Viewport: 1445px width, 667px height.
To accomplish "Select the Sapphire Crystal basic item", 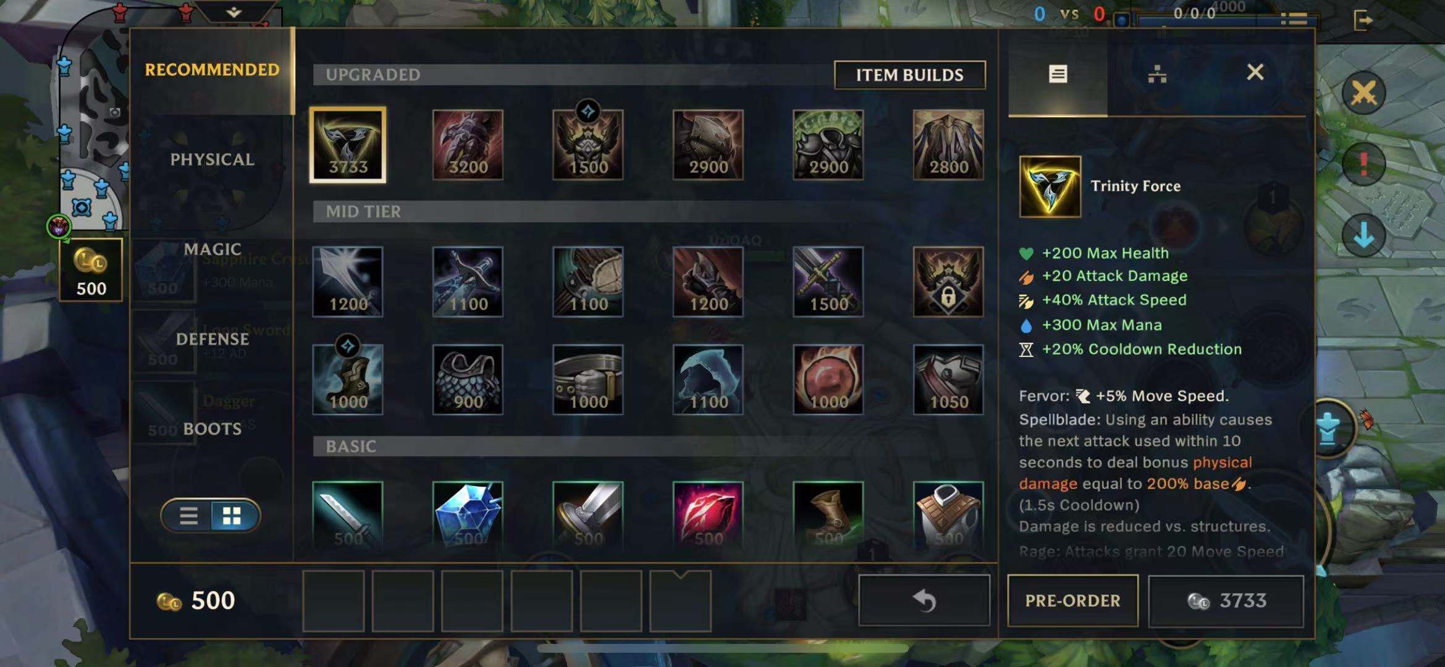I will 468,515.
